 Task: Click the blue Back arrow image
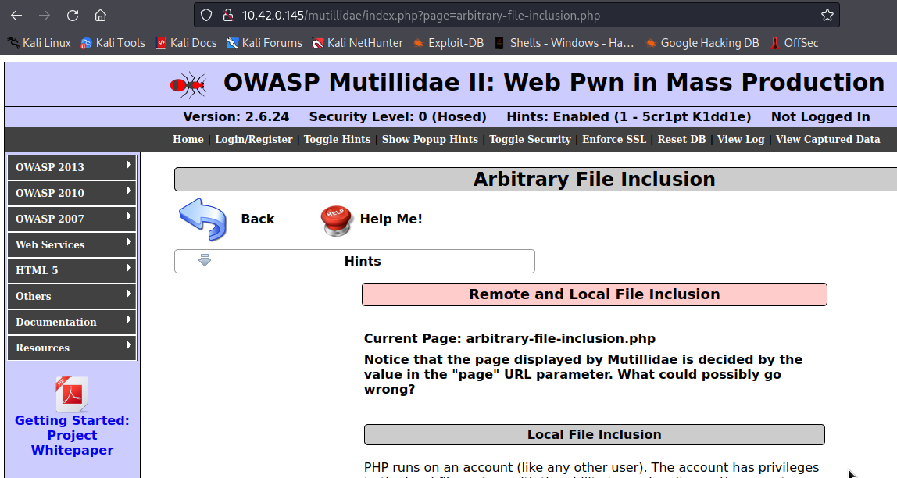[203, 219]
